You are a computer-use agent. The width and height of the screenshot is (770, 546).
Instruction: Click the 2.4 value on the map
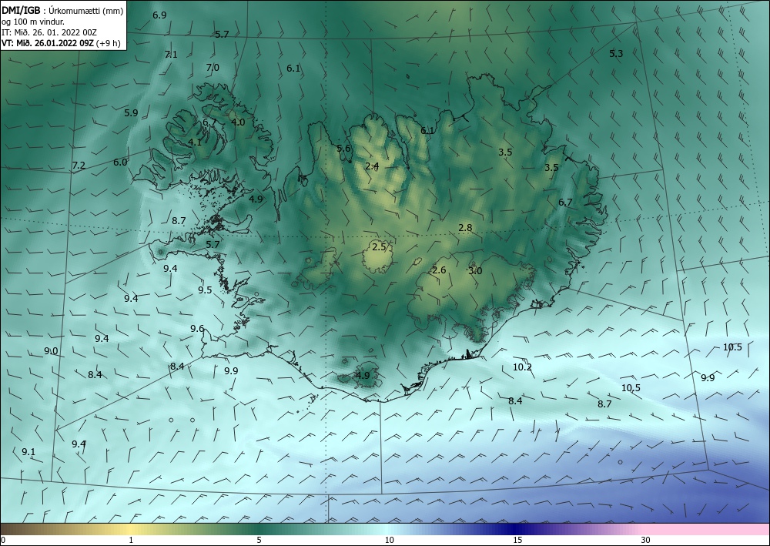coord(372,166)
